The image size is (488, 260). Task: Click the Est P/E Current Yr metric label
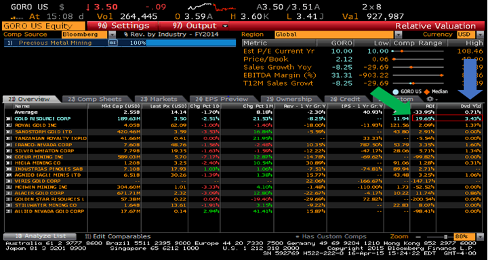(x=279, y=51)
